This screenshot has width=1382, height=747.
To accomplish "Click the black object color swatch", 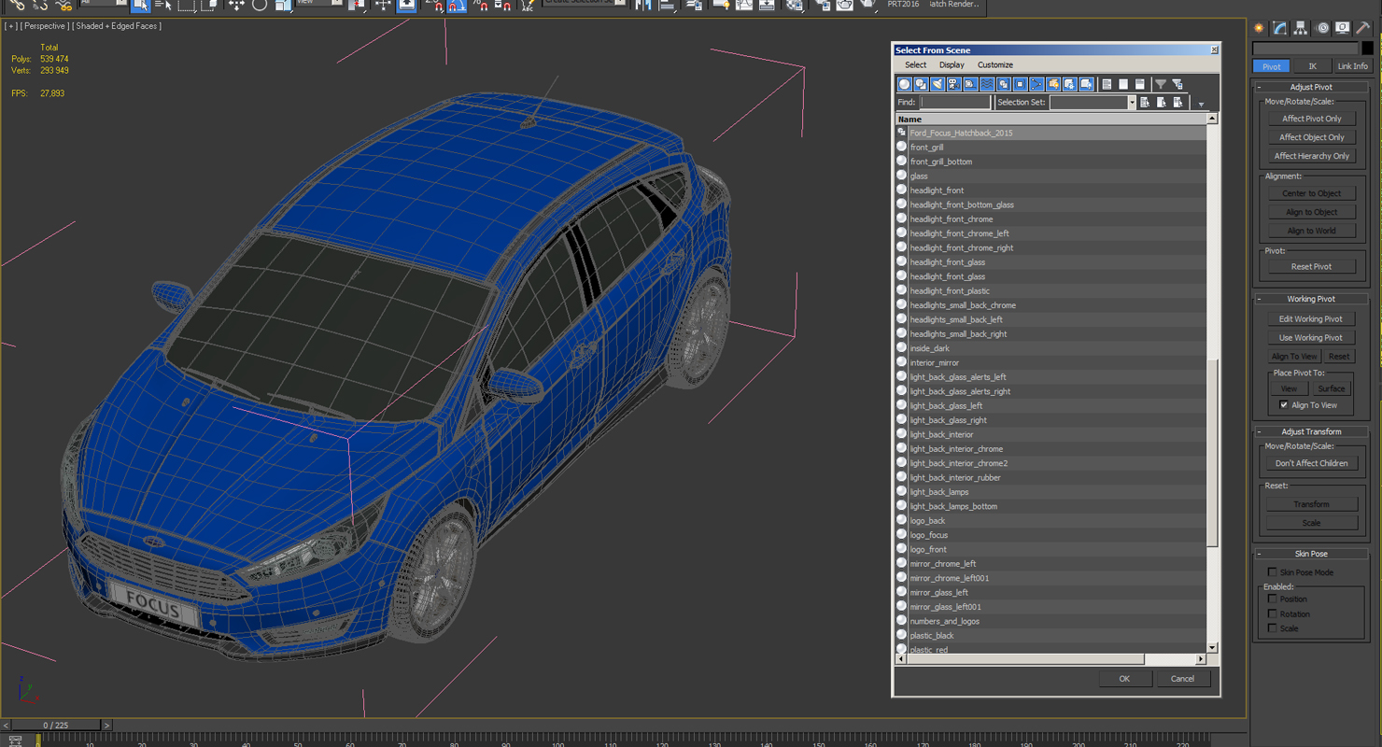I will [x=1367, y=48].
